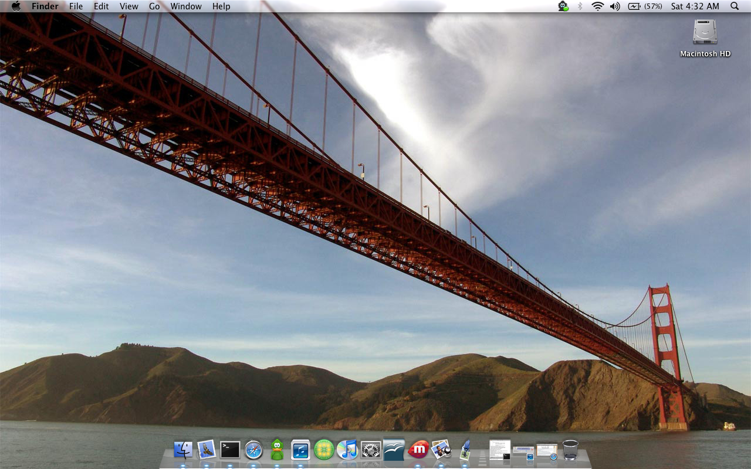Screen dimensions: 751x469
Task: Click the Bluetooth status icon
Action: pyautogui.click(x=580, y=6)
